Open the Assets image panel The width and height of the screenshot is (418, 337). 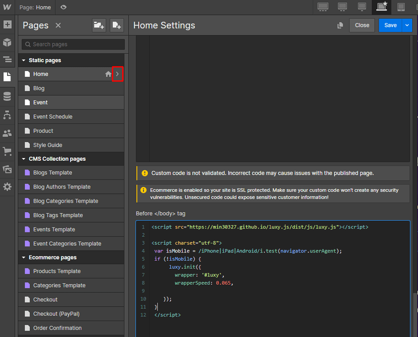point(7,169)
